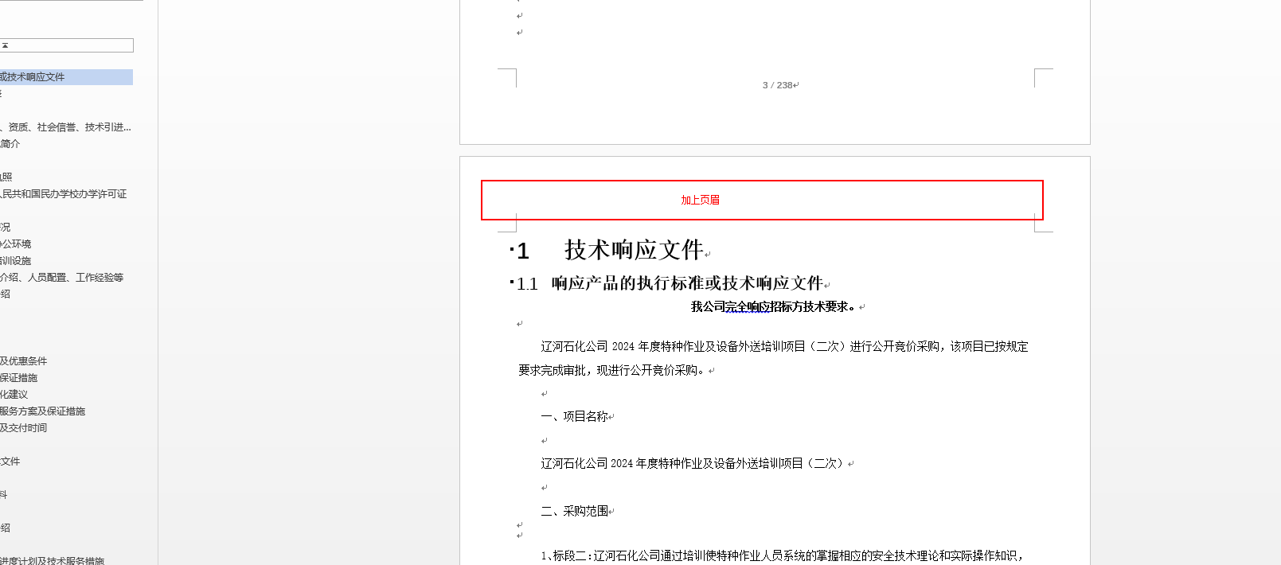This screenshot has width=1281, height=565.
Task: Click the small arrow icon in the search box
Action: pyautogui.click(x=5, y=45)
